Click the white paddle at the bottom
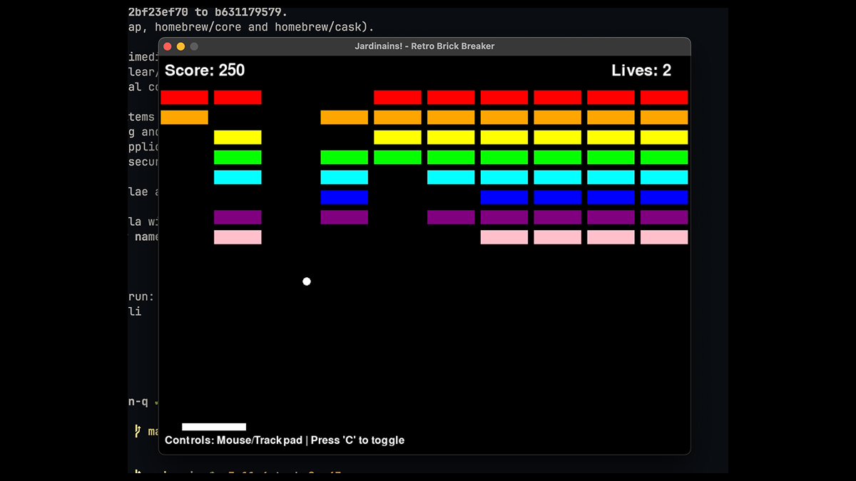This screenshot has width=856, height=481. pos(214,427)
